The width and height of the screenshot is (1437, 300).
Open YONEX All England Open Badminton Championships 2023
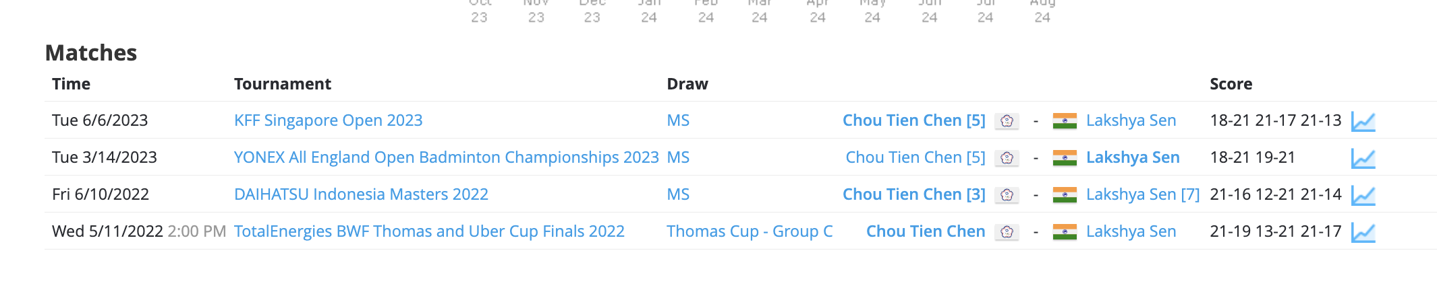tap(446, 157)
